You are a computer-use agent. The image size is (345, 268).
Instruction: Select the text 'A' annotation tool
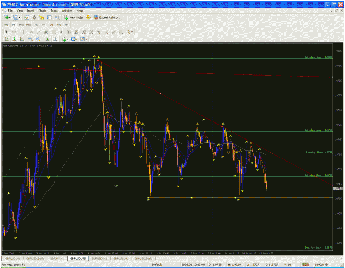(61, 32)
